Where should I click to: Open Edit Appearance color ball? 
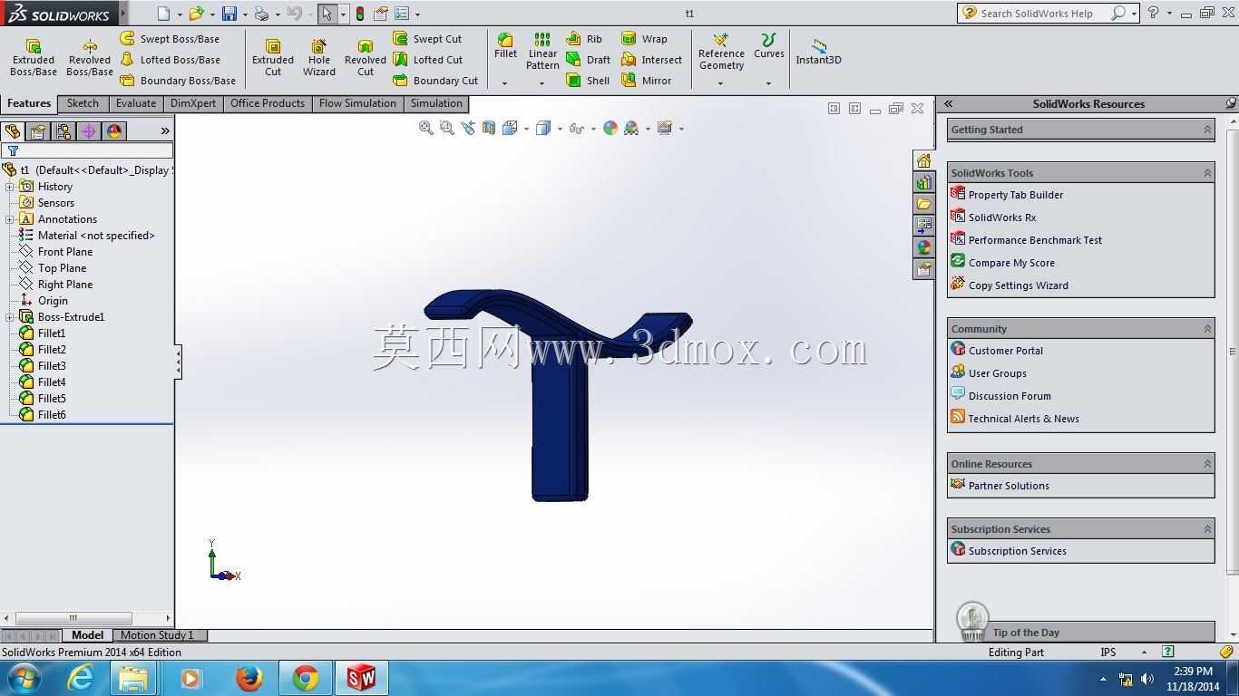(x=610, y=129)
